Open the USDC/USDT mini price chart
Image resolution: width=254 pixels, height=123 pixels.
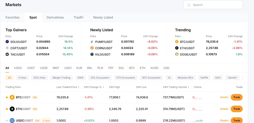pyautogui.click(x=197, y=120)
